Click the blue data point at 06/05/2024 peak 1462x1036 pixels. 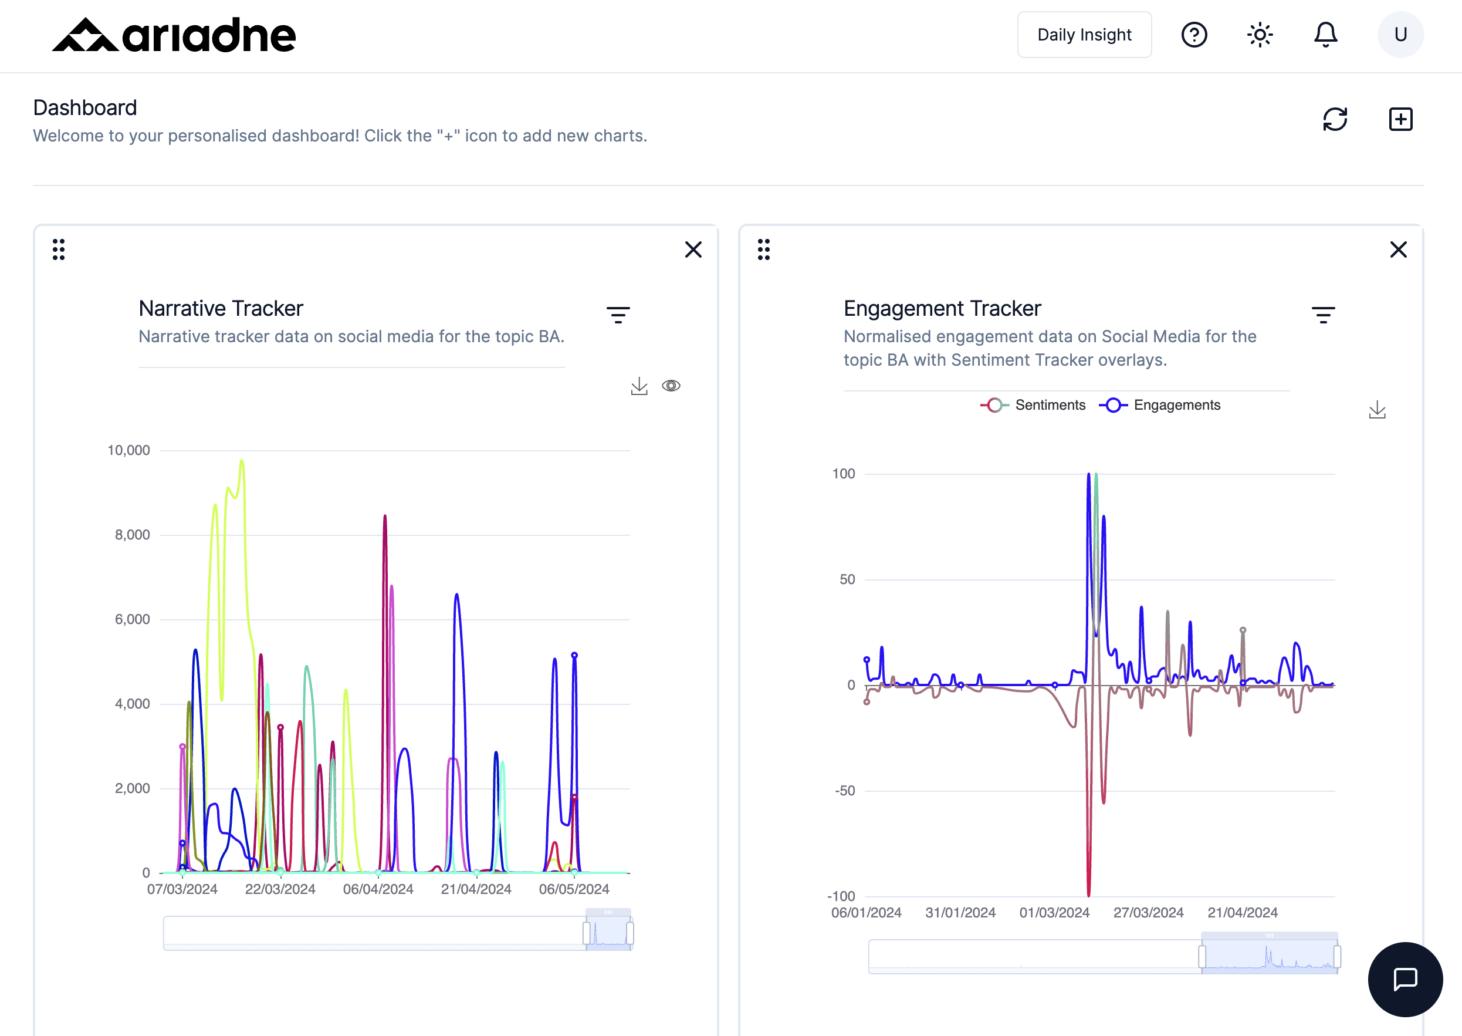[x=574, y=655]
